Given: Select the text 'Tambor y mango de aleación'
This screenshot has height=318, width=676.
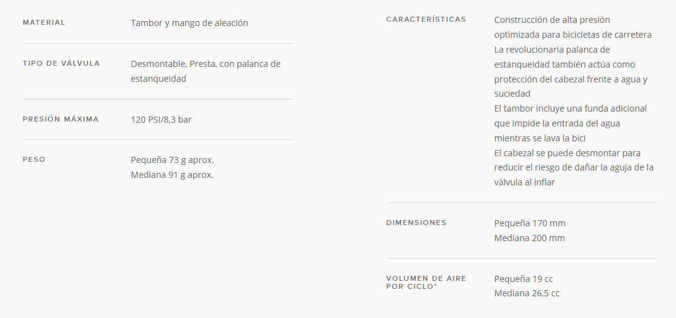Looking at the screenshot, I should pos(190,23).
